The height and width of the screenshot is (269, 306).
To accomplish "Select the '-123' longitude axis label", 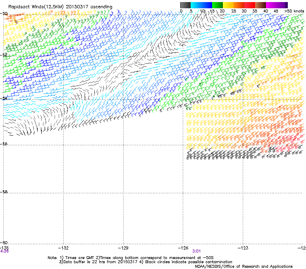I will click(243, 248).
